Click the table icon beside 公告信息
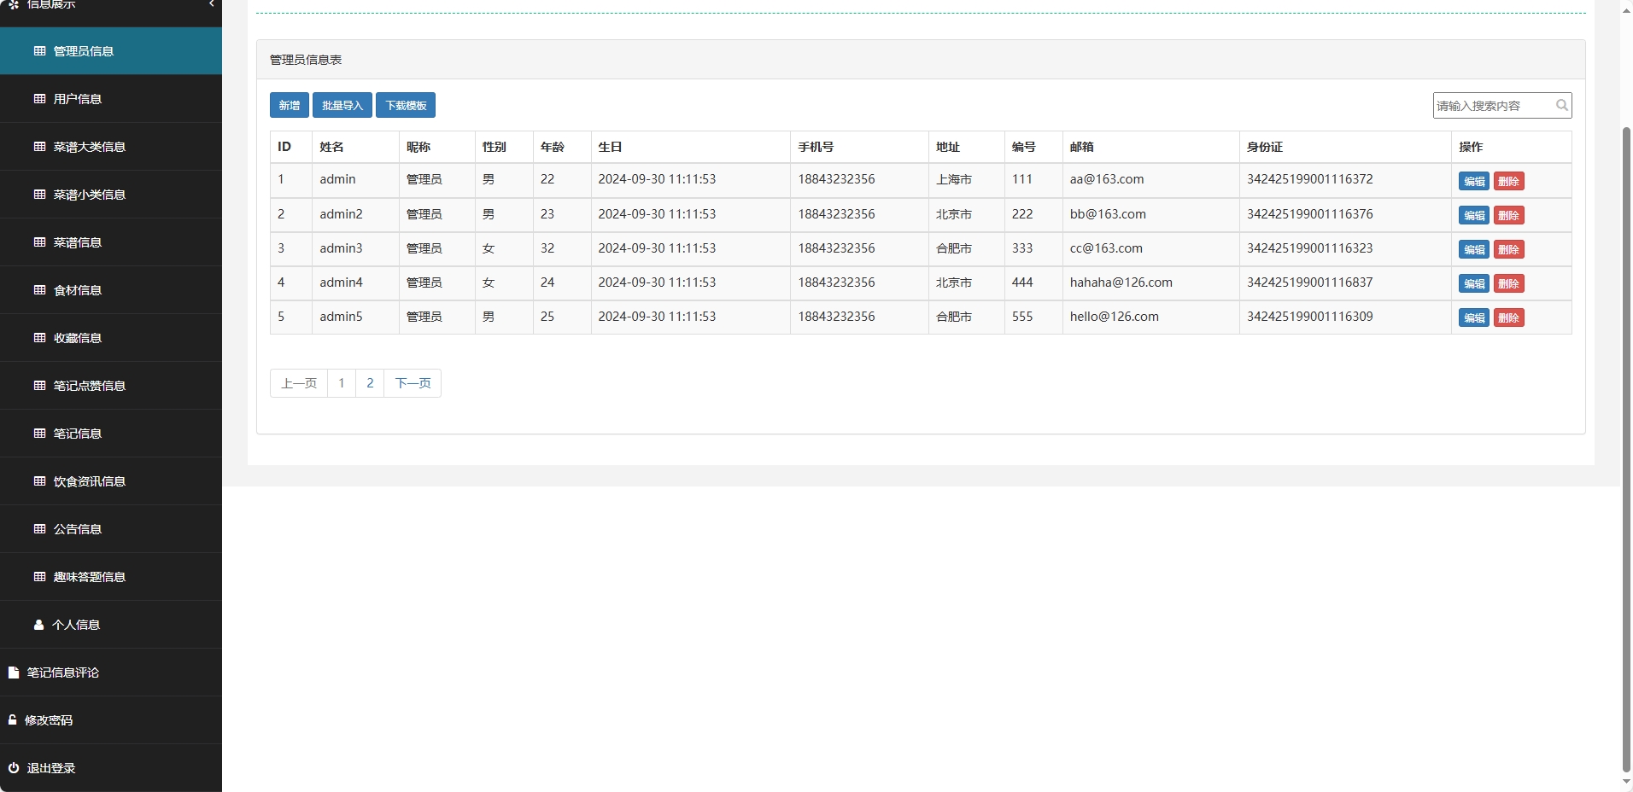 click(x=39, y=529)
